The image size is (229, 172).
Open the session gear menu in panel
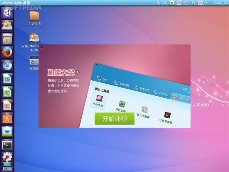tap(225, 3)
